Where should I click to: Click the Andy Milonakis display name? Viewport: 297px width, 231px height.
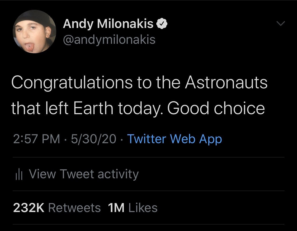point(108,24)
